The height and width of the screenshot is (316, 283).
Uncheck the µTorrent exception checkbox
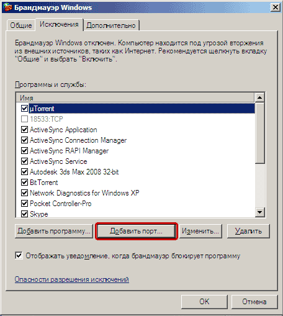tap(24, 108)
